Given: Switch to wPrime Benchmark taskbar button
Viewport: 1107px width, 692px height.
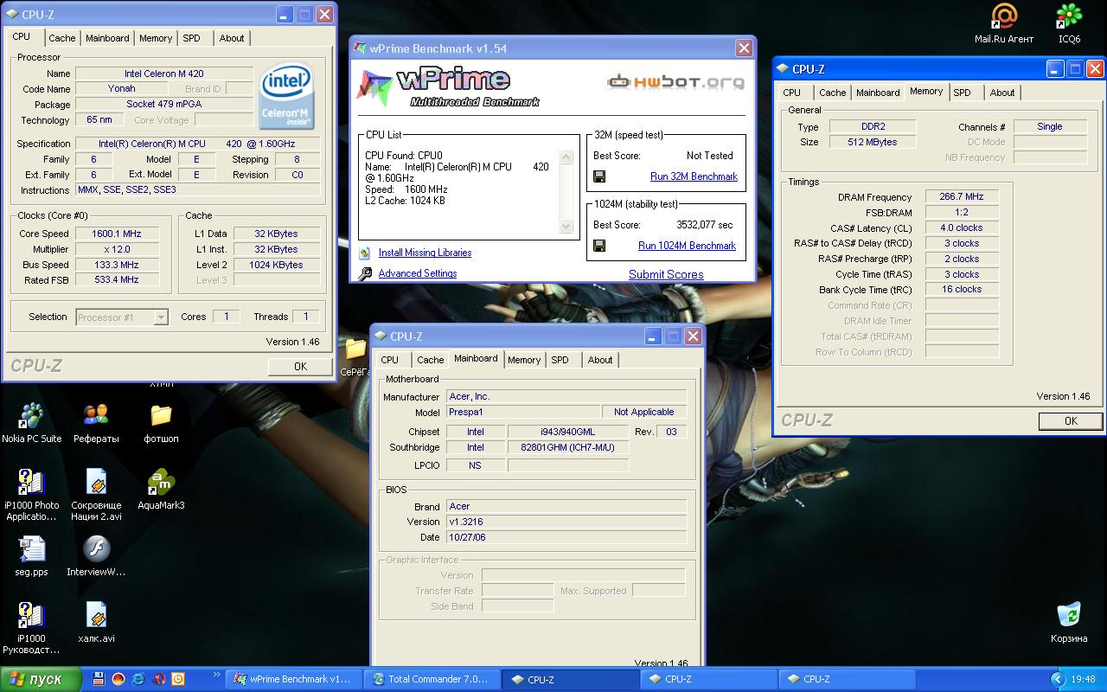Looking at the screenshot, I should (x=294, y=679).
